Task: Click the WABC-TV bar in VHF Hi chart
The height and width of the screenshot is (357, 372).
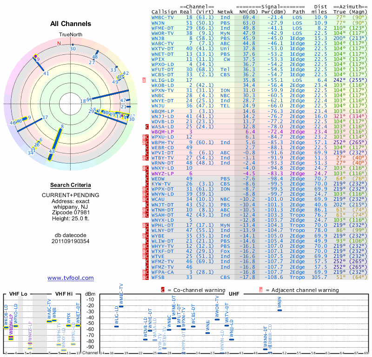Action: [49, 321]
